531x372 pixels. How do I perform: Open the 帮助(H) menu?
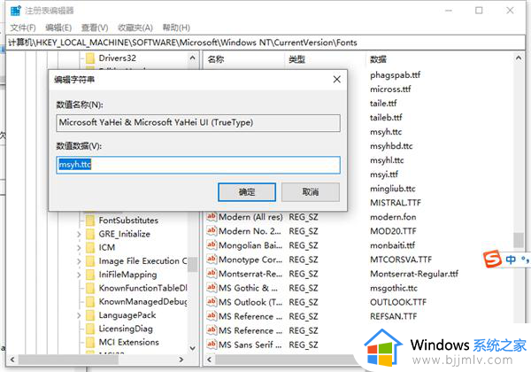(x=176, y=27)
